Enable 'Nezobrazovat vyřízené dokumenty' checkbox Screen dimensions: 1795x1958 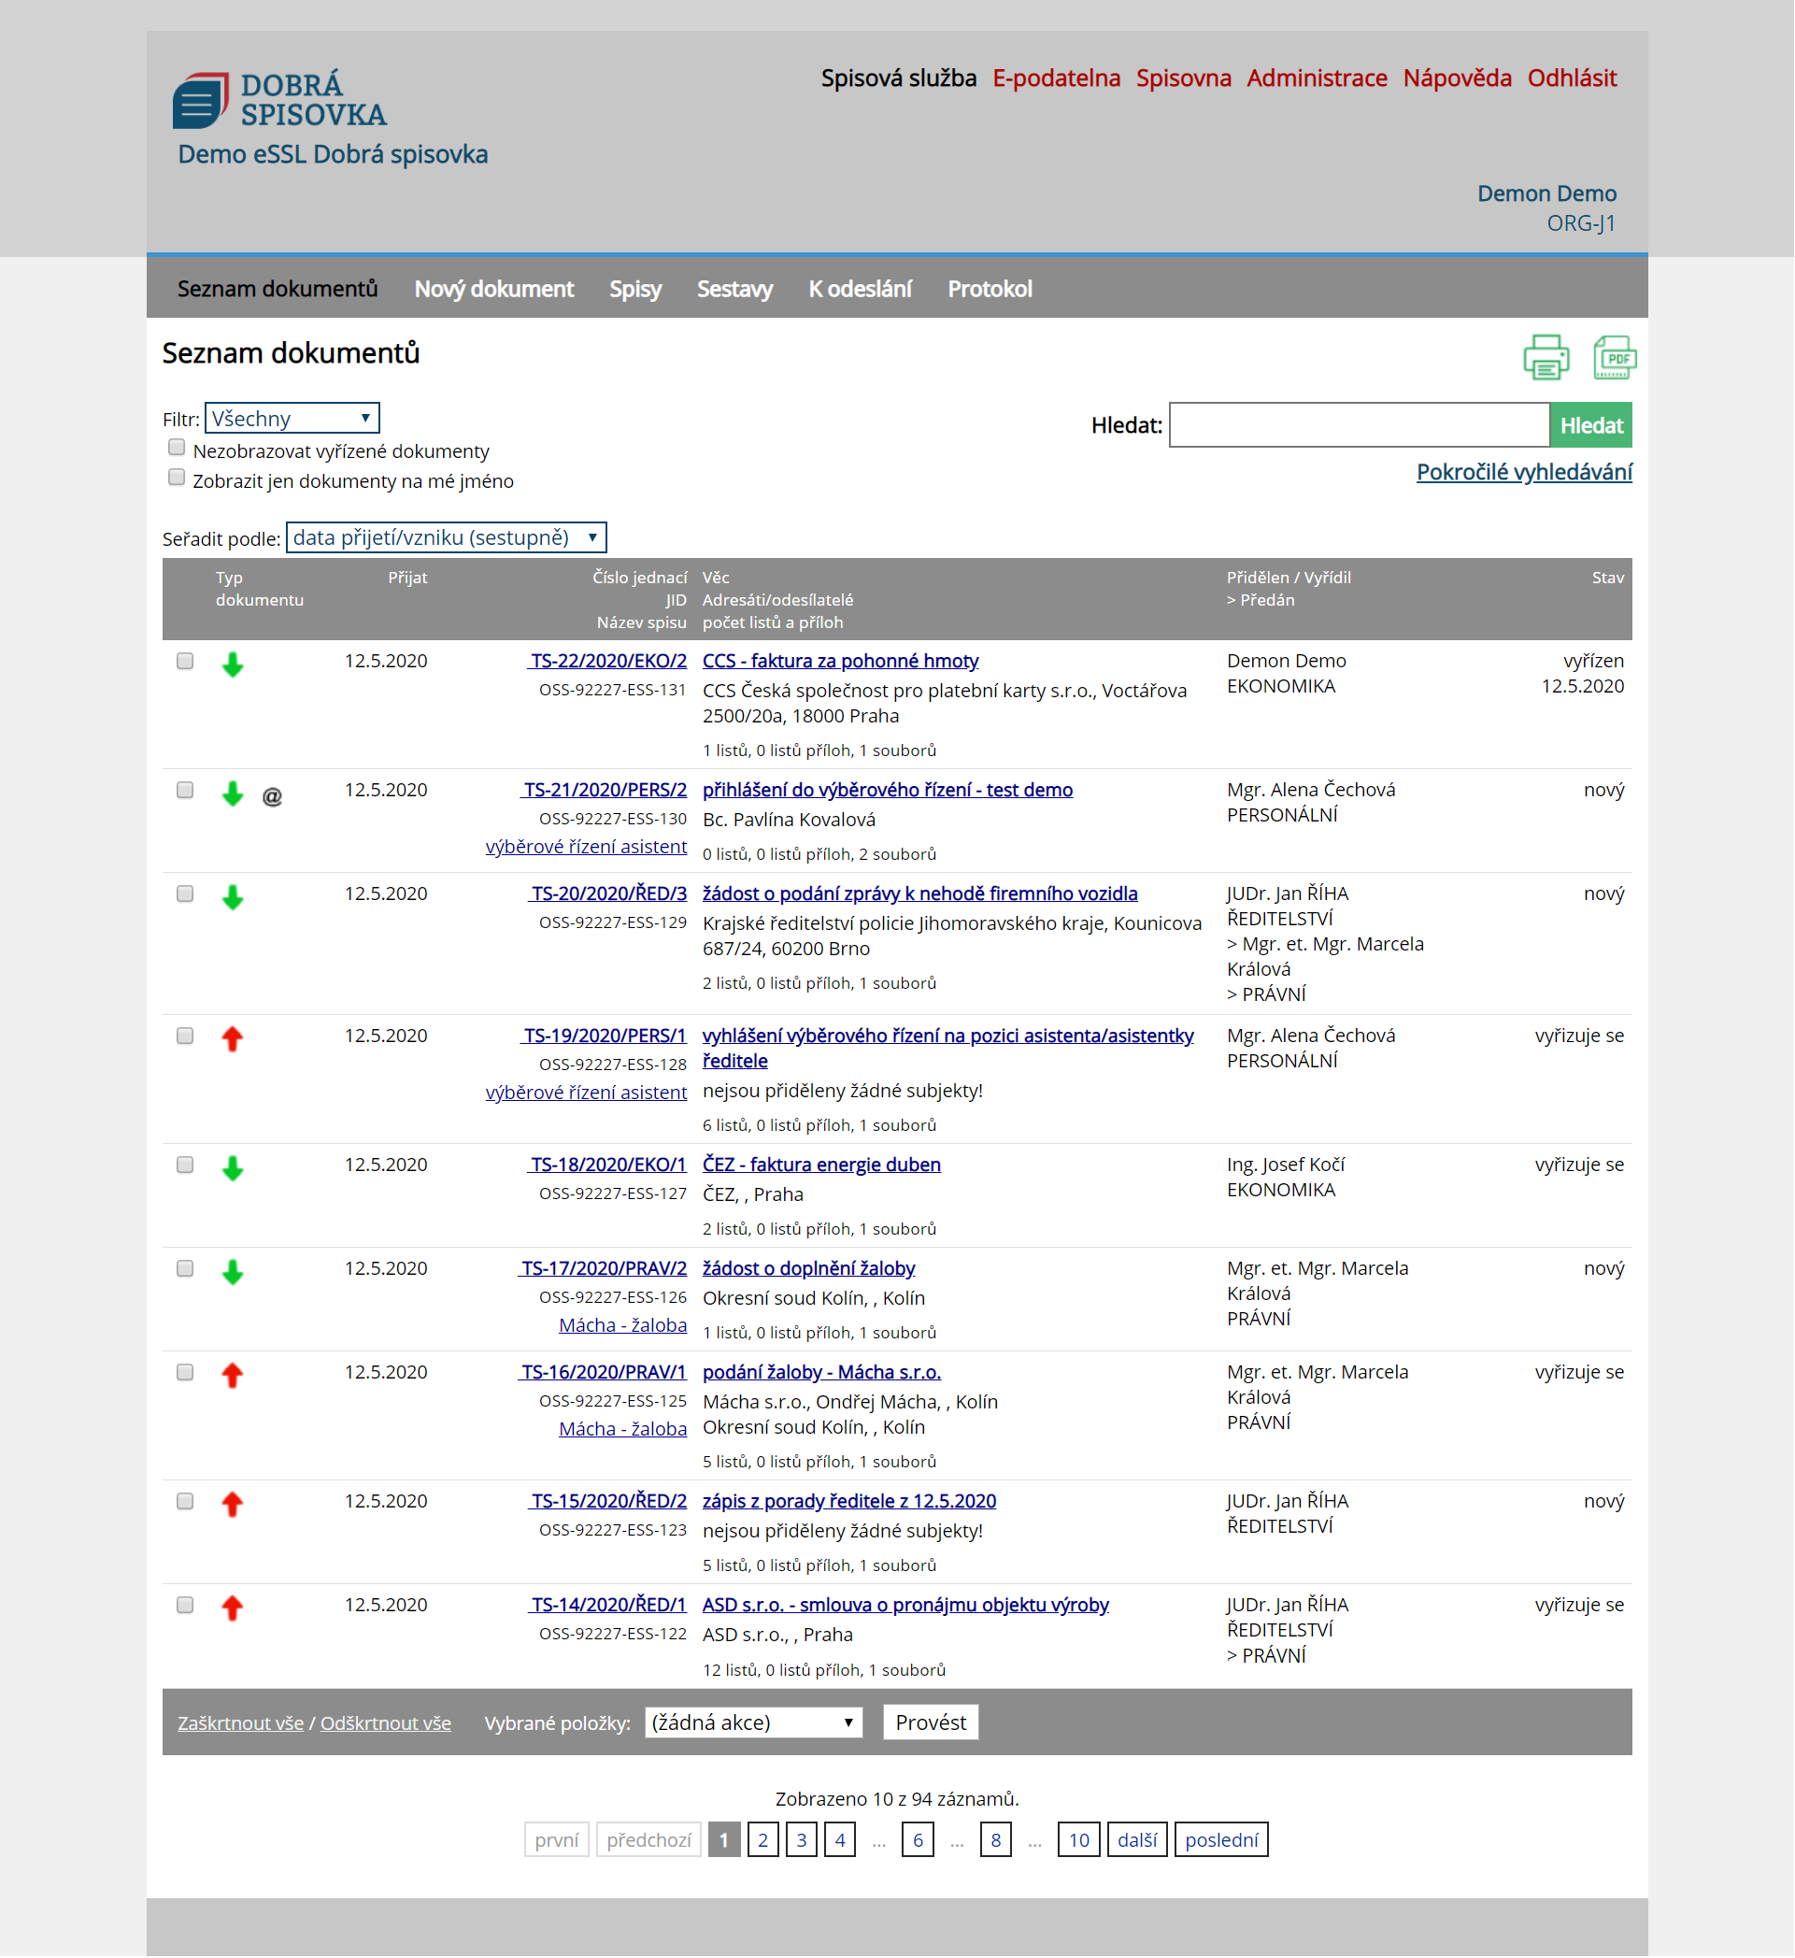176,448
